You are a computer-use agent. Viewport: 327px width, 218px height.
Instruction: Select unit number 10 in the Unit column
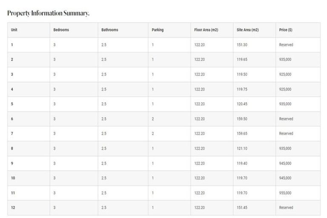(13, 178)
